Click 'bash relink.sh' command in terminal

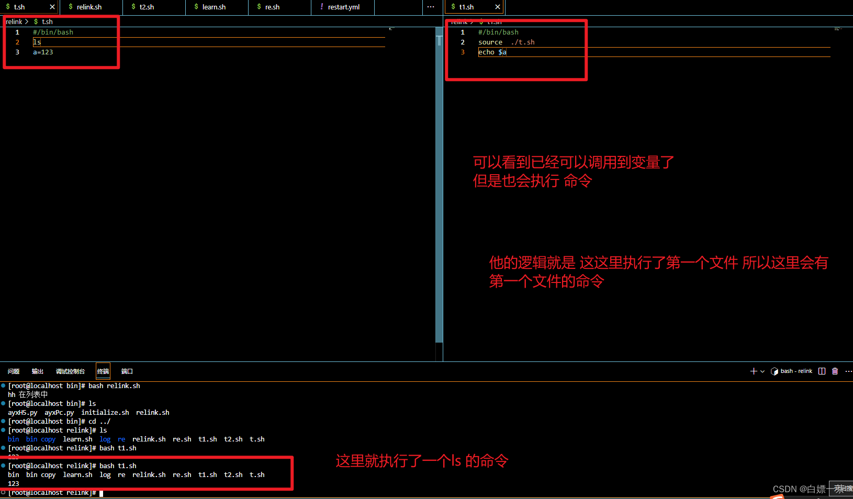tap(114, 386)
